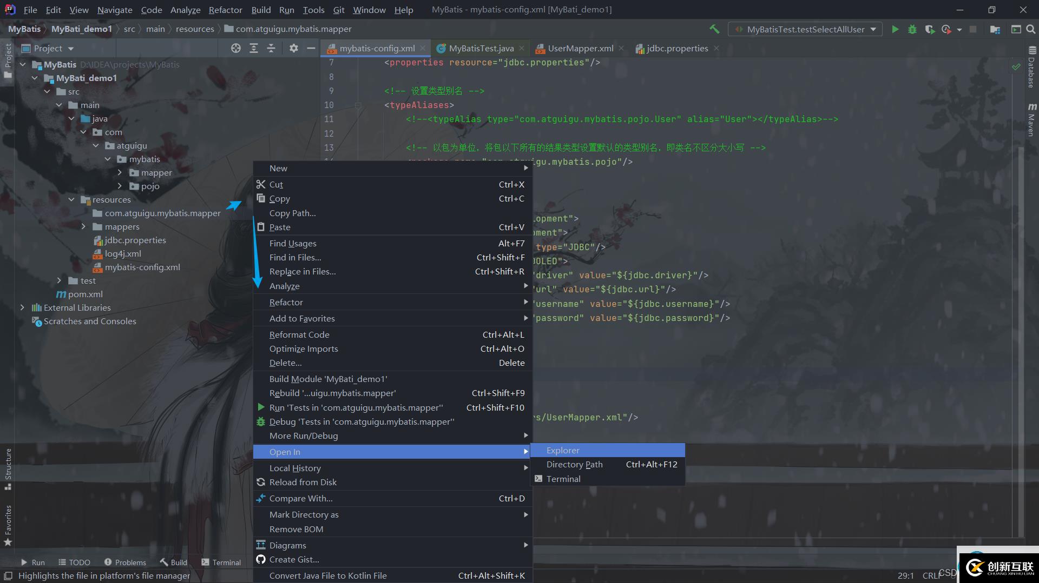Collapse the resources folder node
Viewport: 1039px width, 583px height.
click(71, 199)
